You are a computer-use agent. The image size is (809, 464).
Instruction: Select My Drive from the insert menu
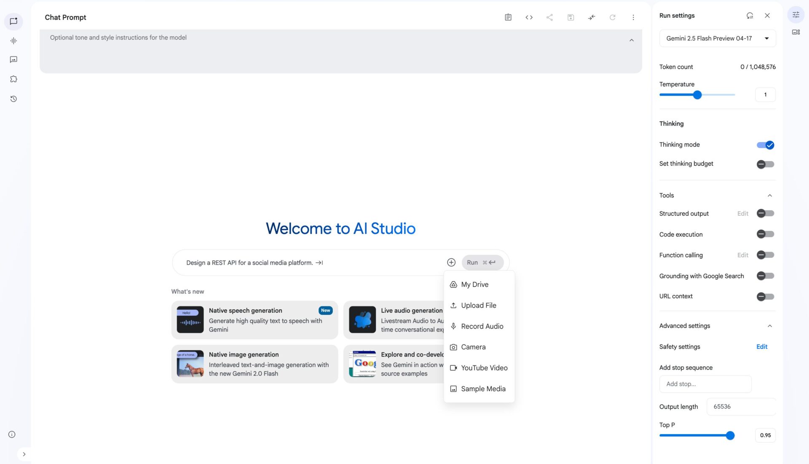tap(479, 284)
